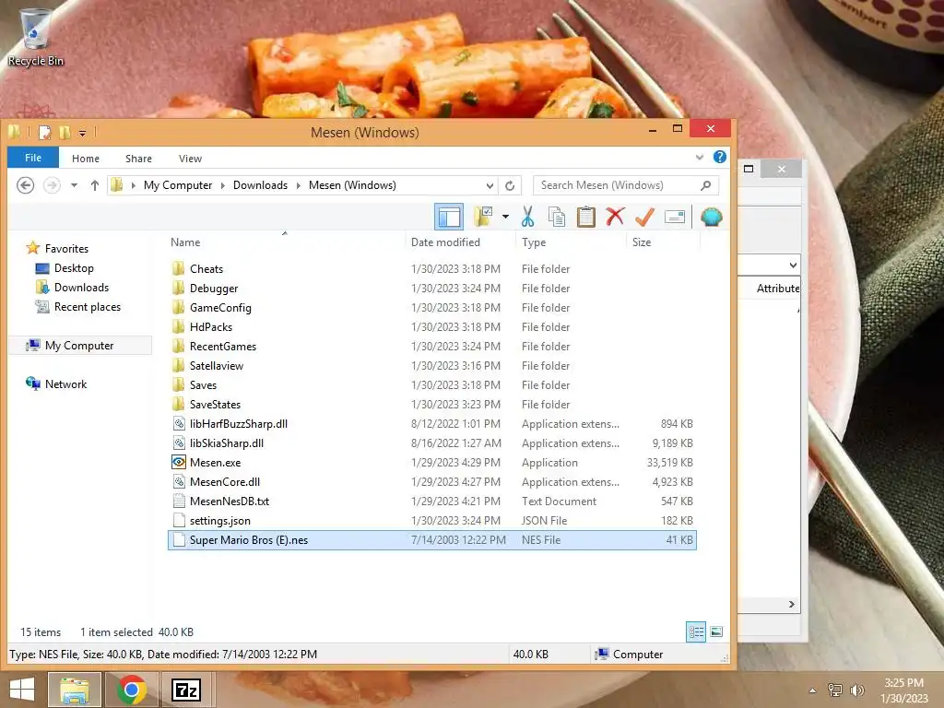
Task: Go up one folder level
Action: click(x=95, y=185)
